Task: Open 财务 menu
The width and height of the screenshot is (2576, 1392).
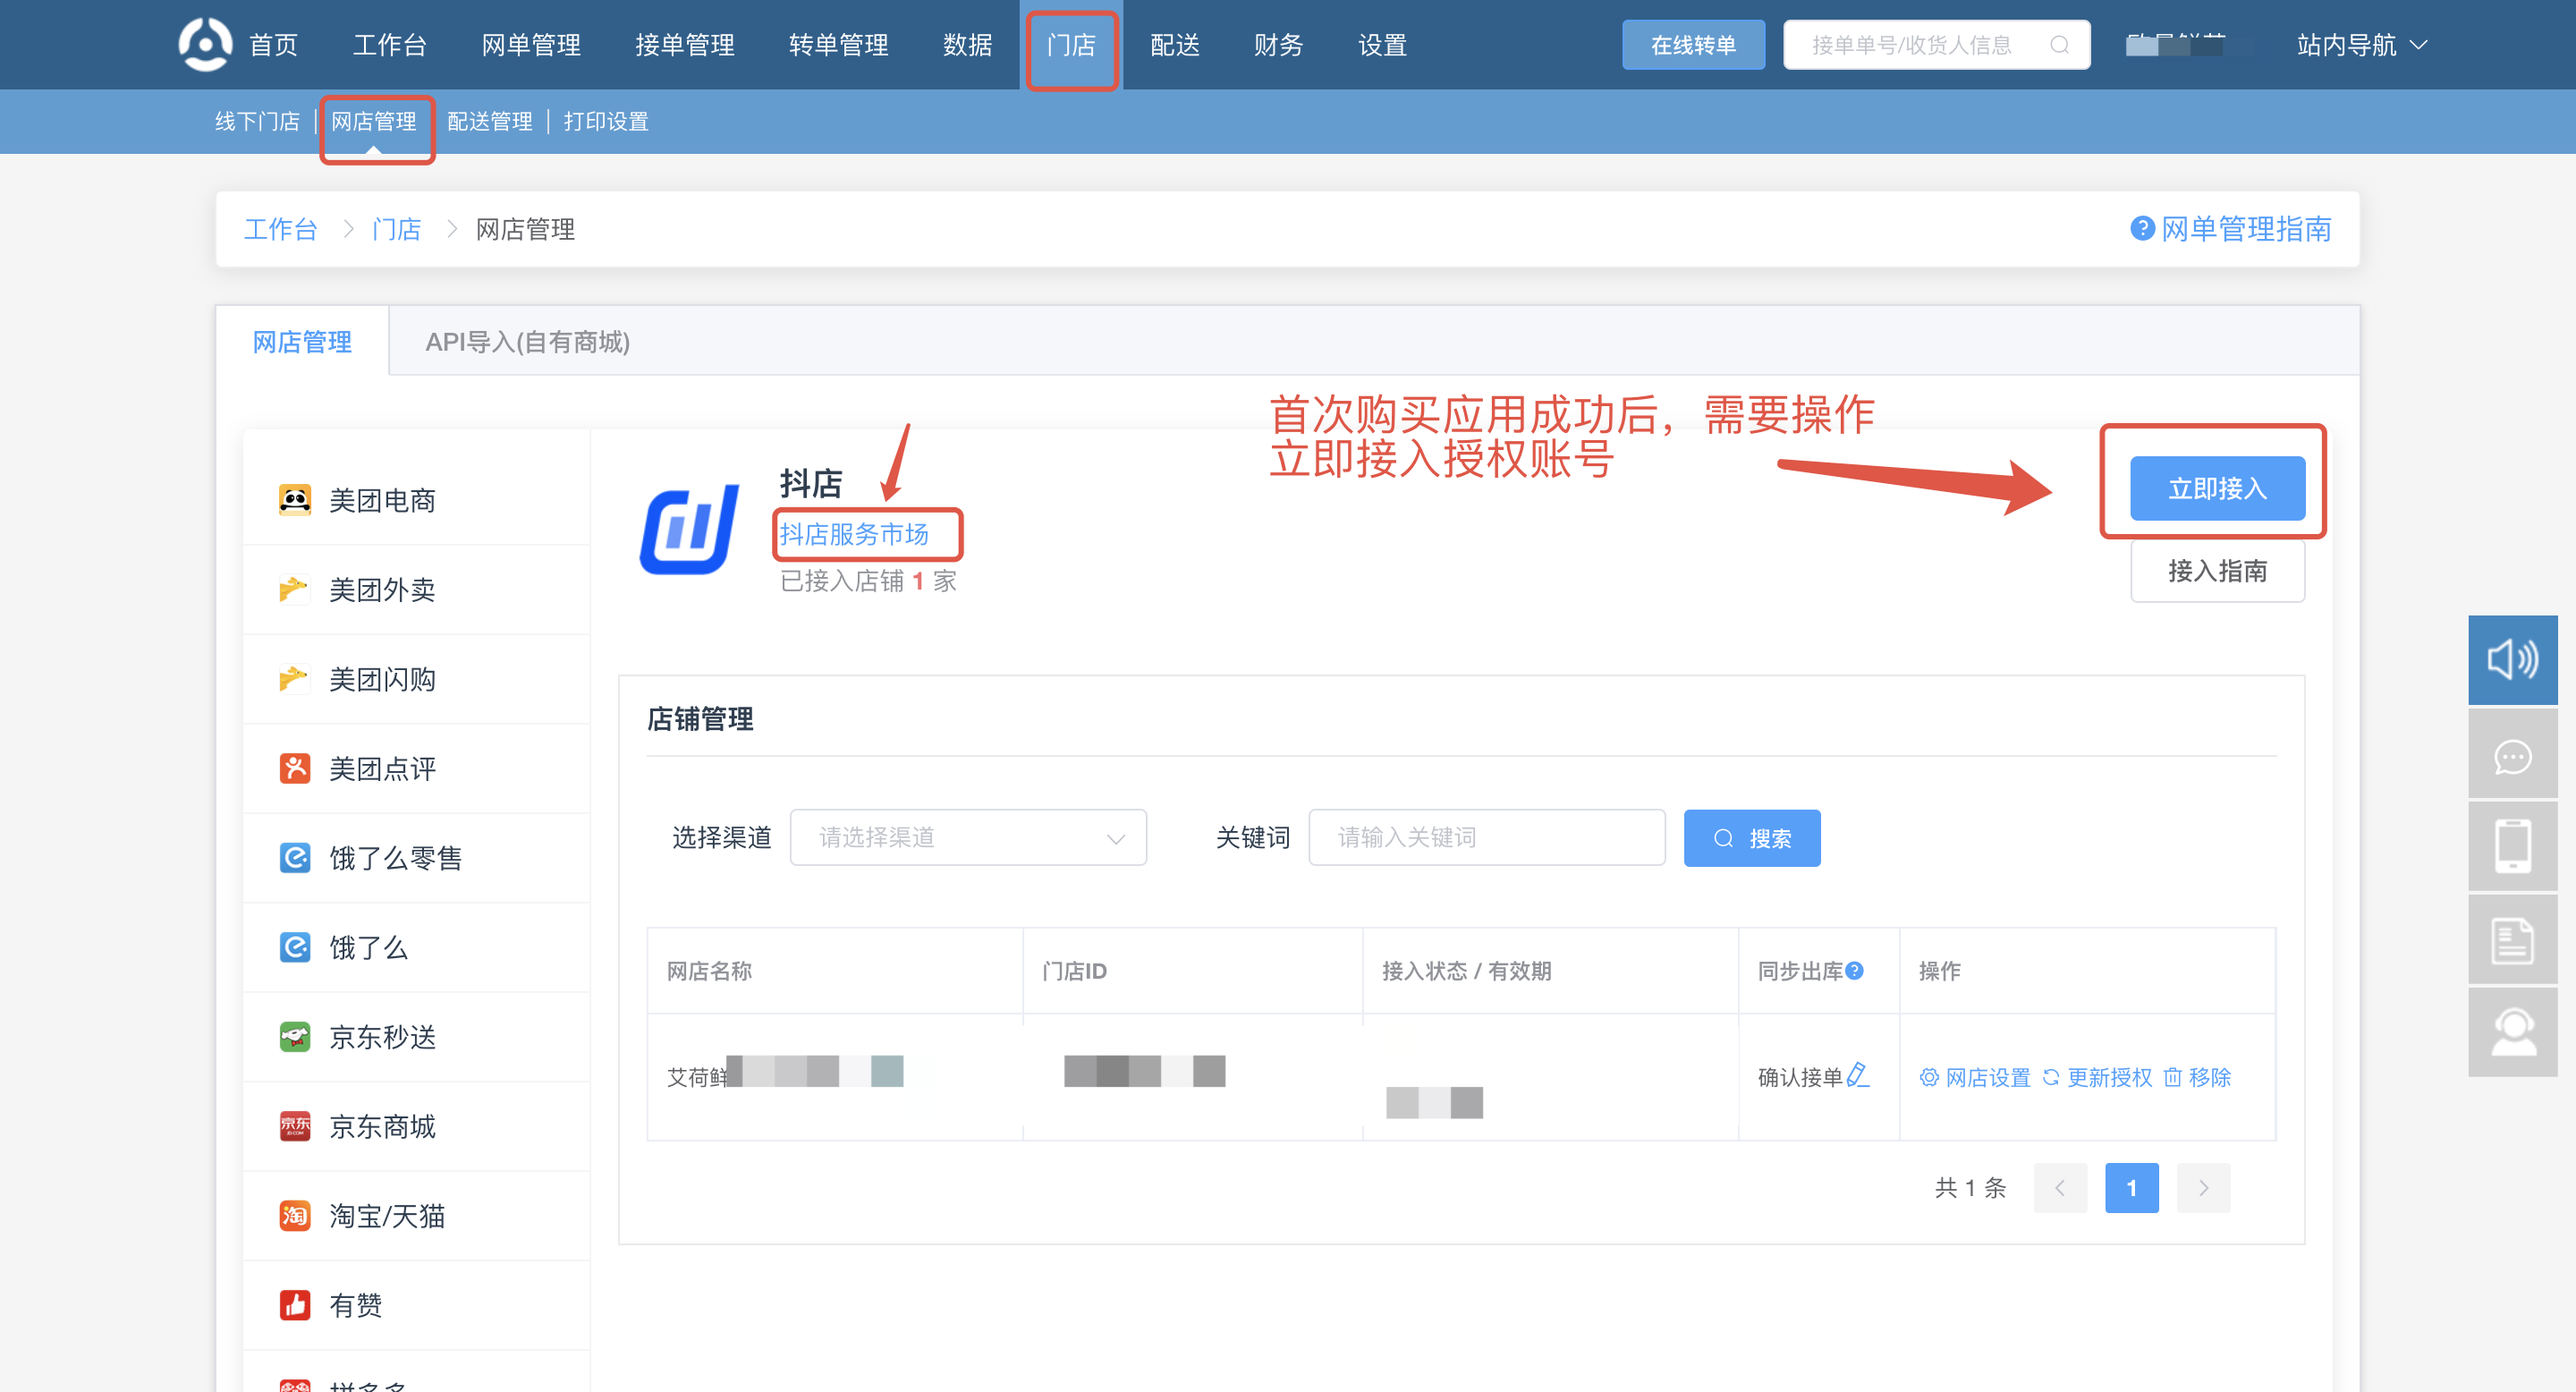Action: tap(1279, 45)
